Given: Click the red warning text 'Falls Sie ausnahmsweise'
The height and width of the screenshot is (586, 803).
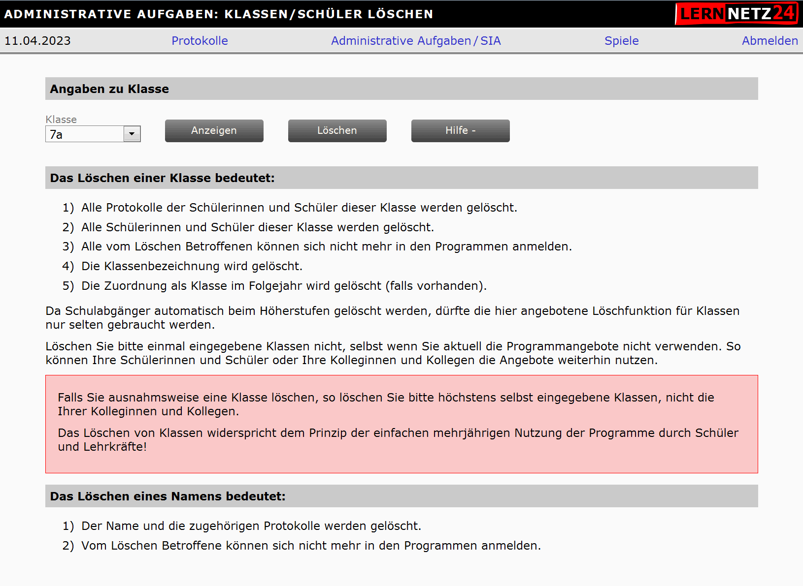Looking at the screenshot, I should [386, 404].
